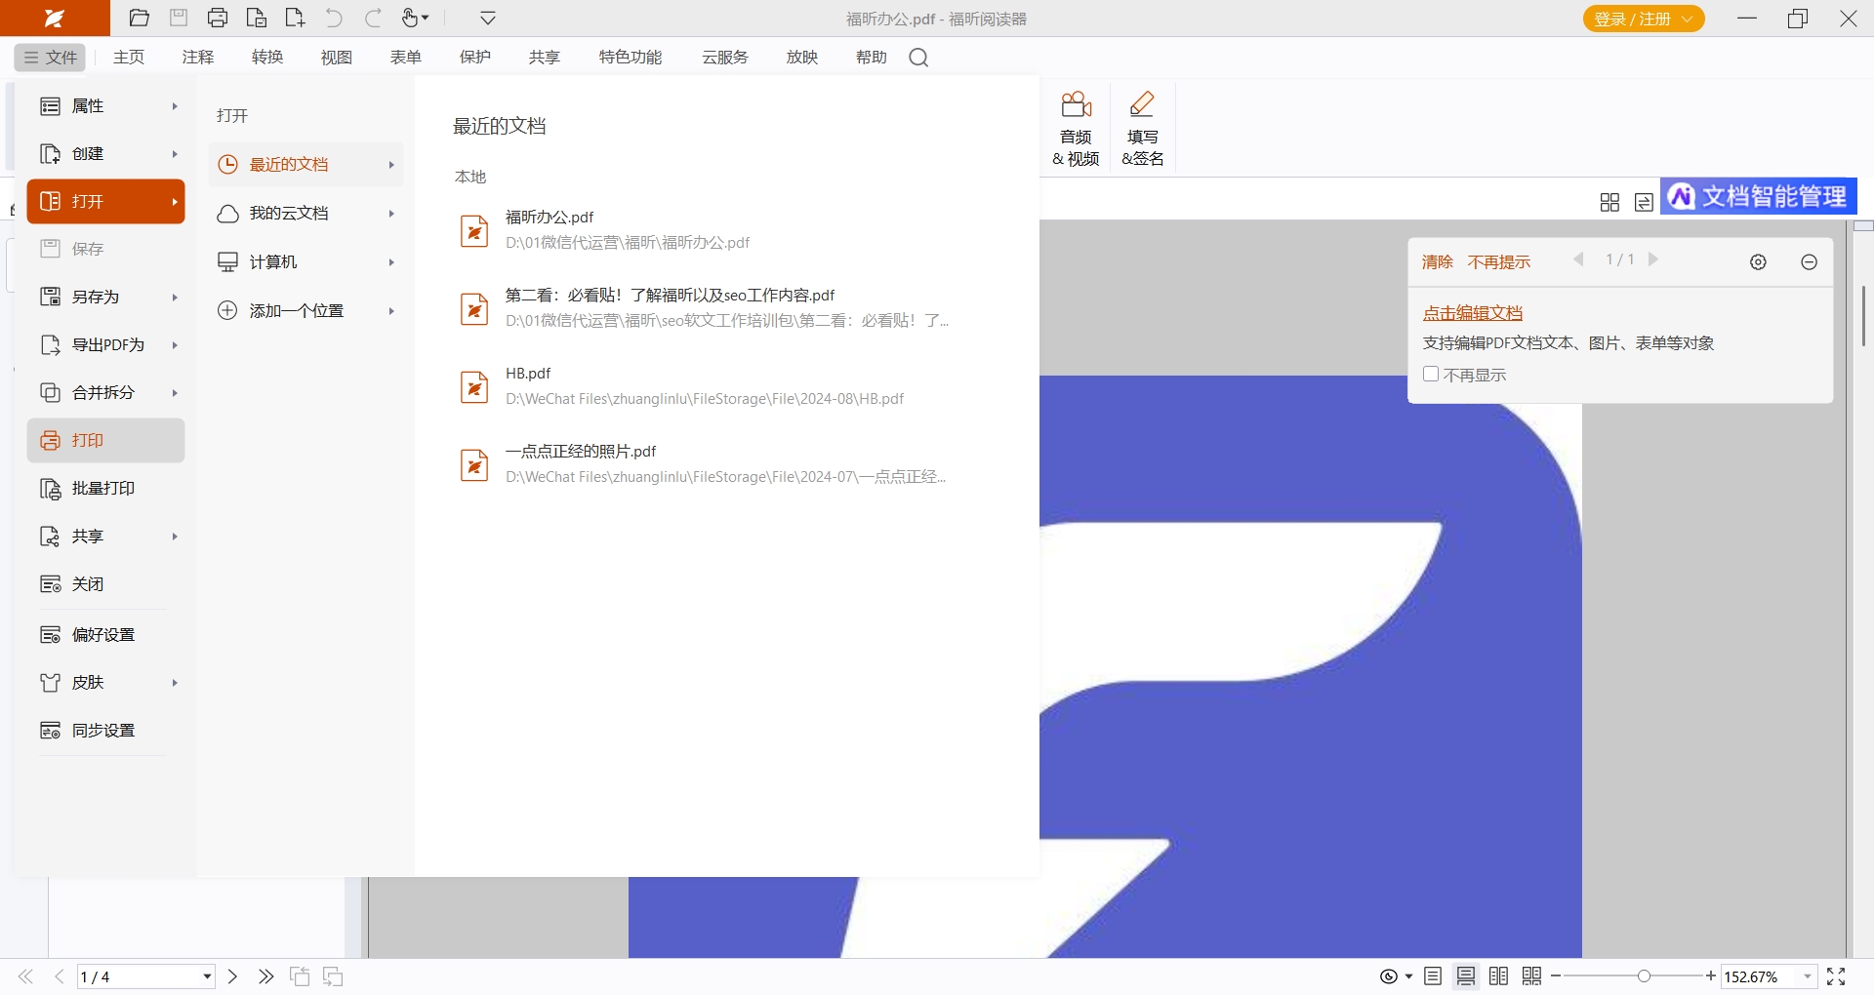Expand the 属性 submenu

(x=106, y=106)
